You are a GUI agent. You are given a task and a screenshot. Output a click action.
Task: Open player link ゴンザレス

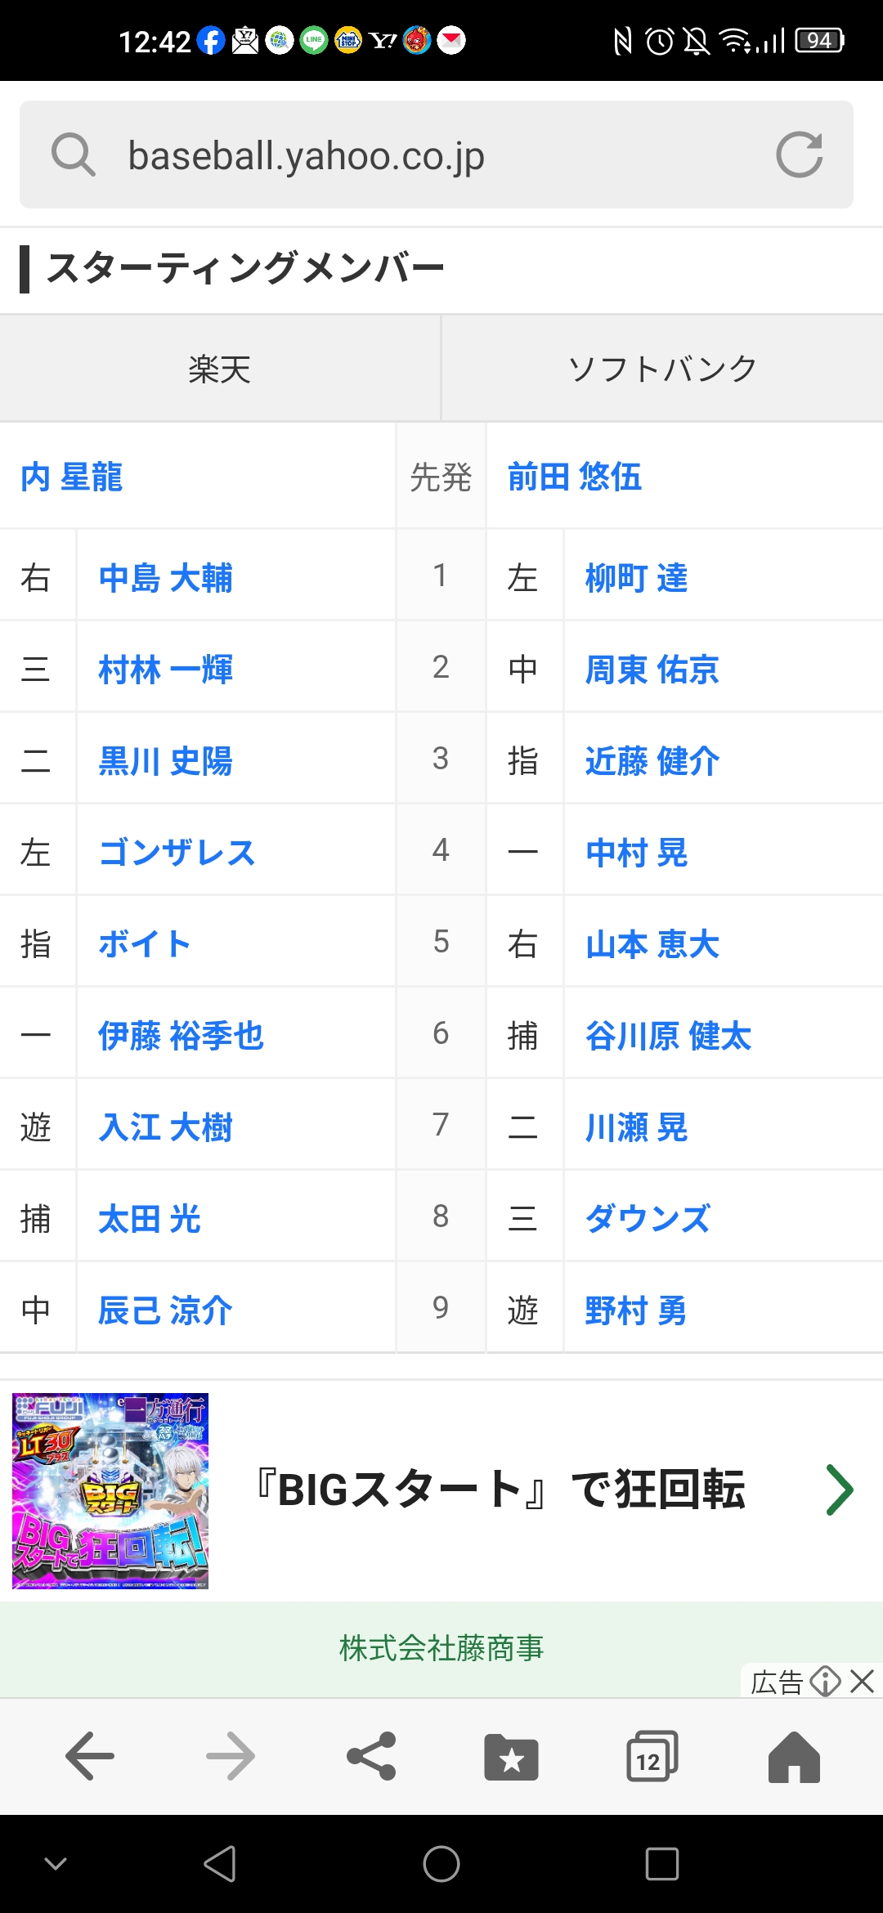177,853
